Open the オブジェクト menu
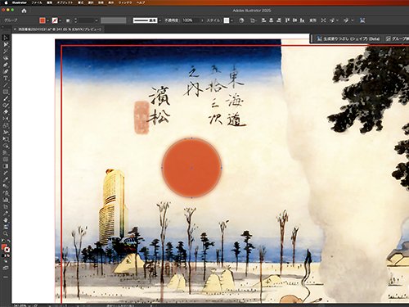This screenshot has width=409, height=307. click(65, 2)
